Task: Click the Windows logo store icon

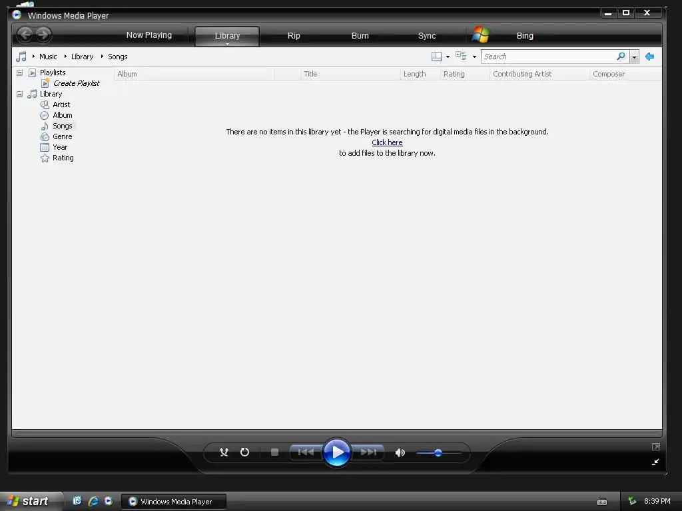Action: pos(481,35)
